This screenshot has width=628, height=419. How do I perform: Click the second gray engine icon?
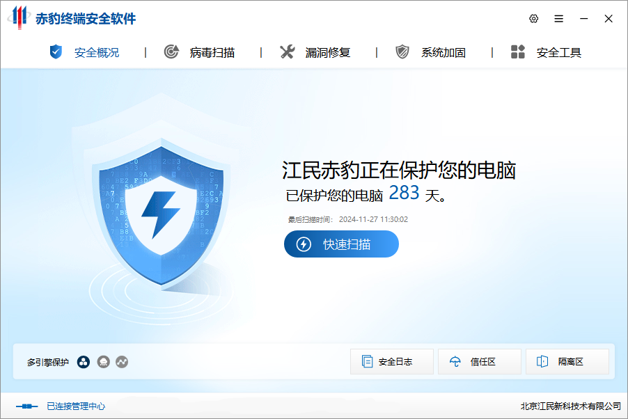tap(103, 362)
